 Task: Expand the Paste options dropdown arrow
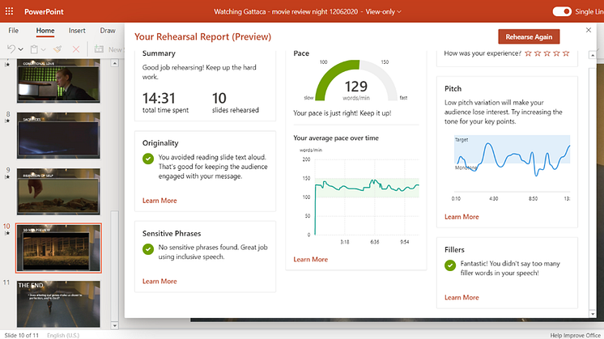click(x=44, y=49)
